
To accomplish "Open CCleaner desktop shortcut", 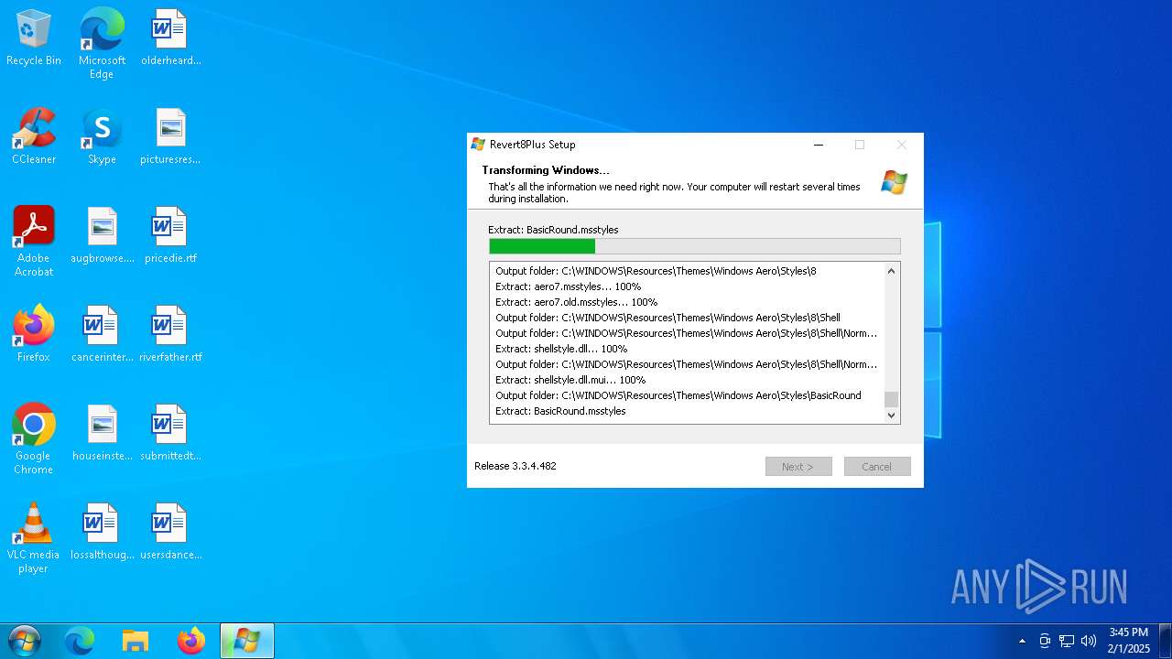I will coord(34,137).
